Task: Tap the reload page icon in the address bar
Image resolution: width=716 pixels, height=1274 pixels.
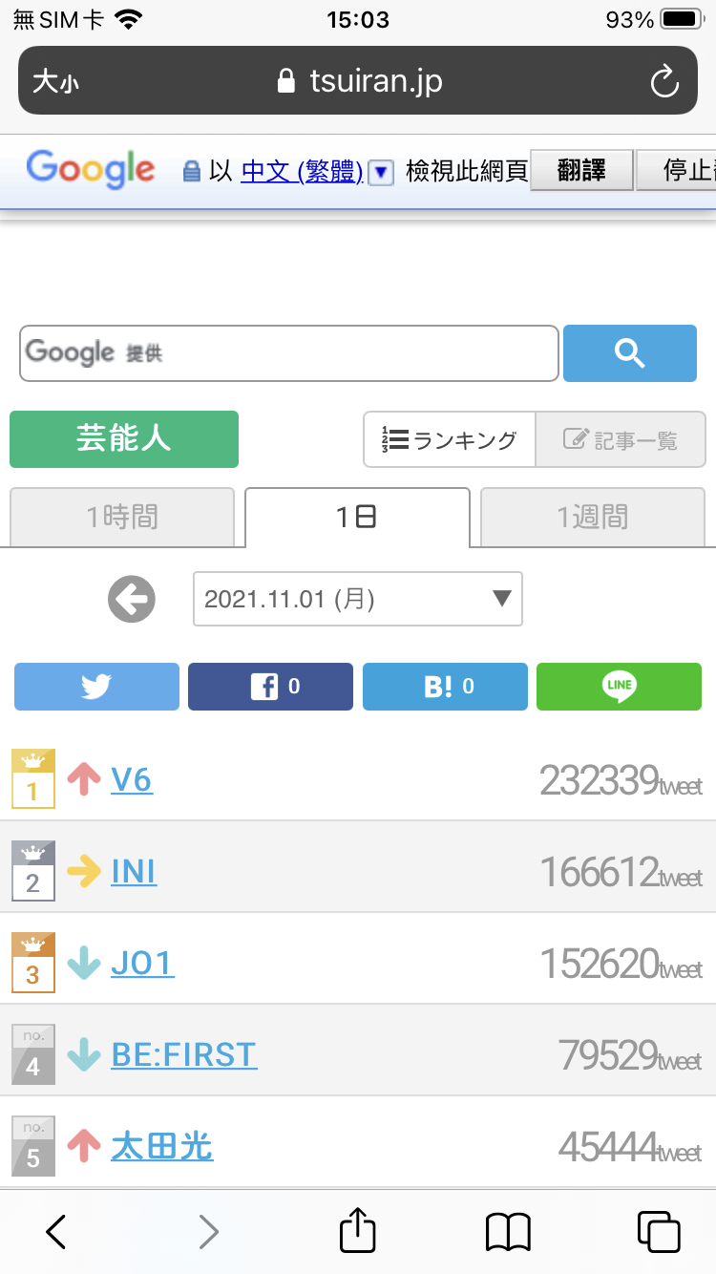Action: 664,81
